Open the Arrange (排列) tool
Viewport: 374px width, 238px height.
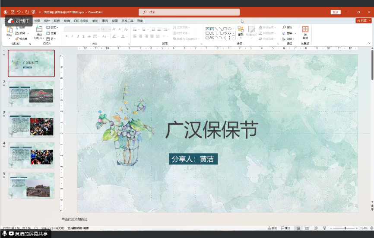(241, 31)
